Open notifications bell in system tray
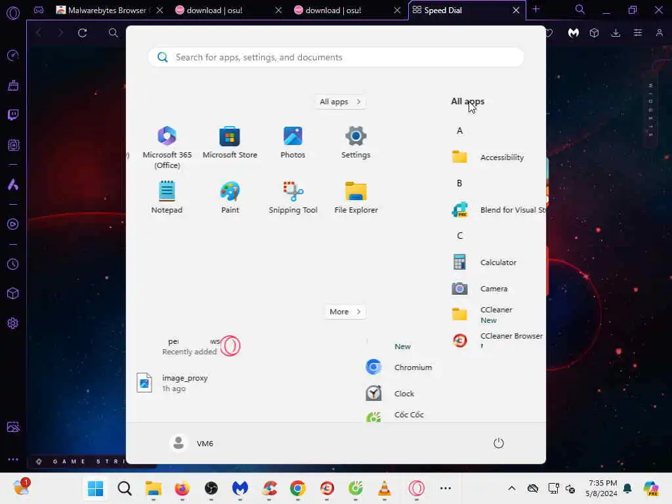The width and height of the screenshot is (672, 504). [627, 488]
